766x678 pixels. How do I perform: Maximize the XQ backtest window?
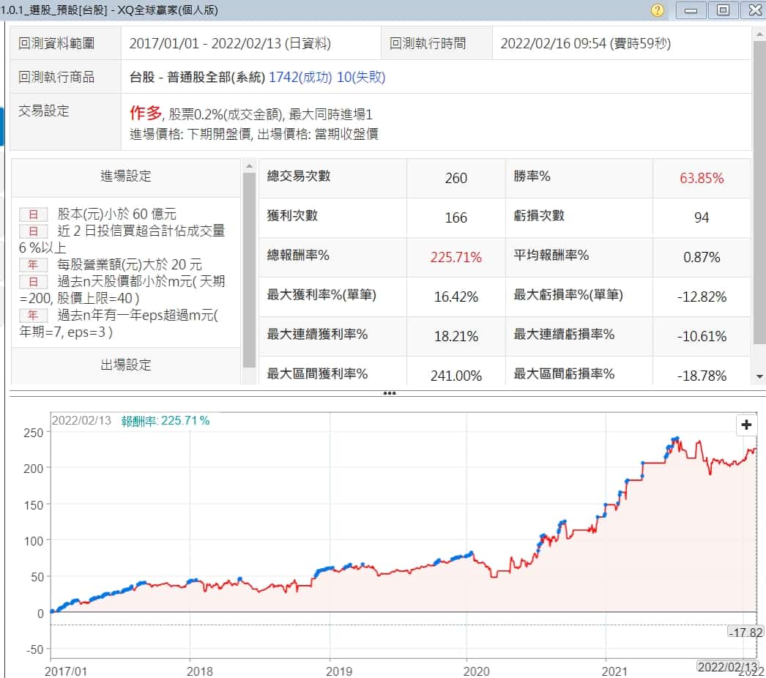click(722, 10)
